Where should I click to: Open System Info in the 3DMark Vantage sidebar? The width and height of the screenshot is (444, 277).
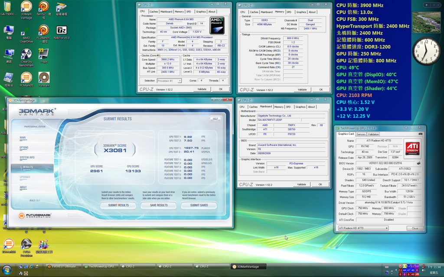[x=27, y=158]
